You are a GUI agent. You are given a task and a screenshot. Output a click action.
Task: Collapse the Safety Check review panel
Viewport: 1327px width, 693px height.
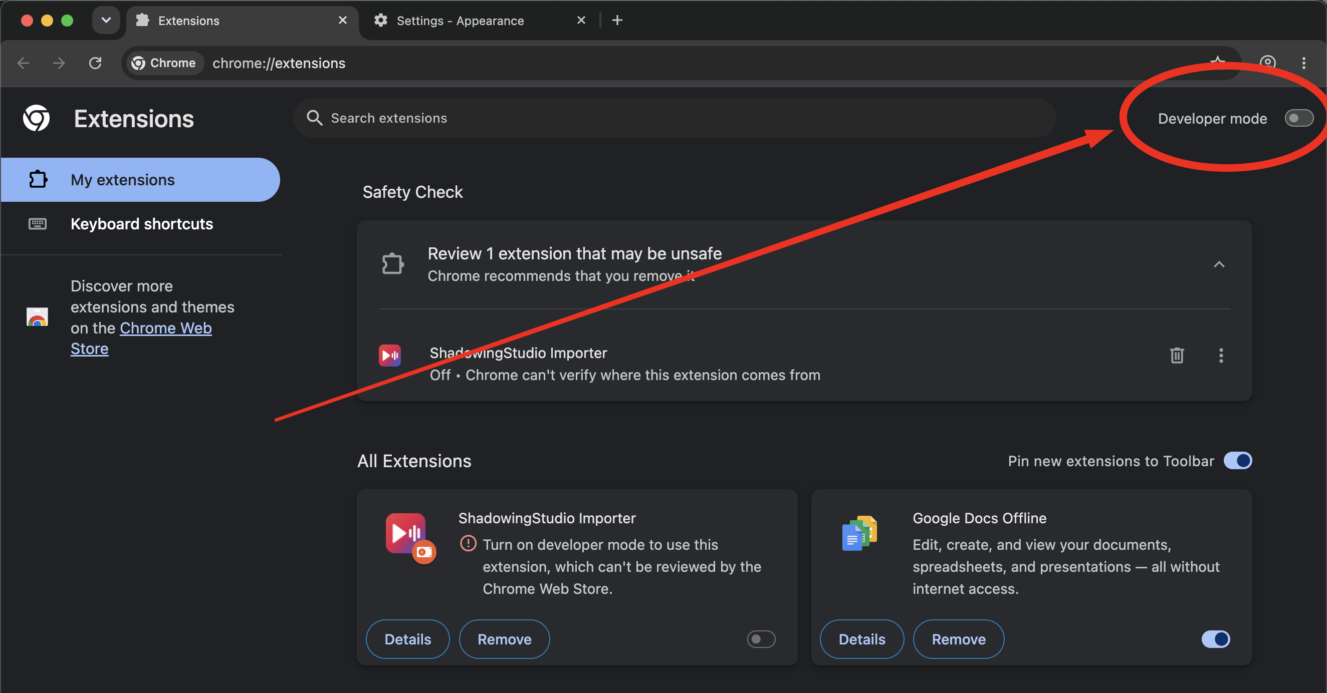(x=1218, y=264)
